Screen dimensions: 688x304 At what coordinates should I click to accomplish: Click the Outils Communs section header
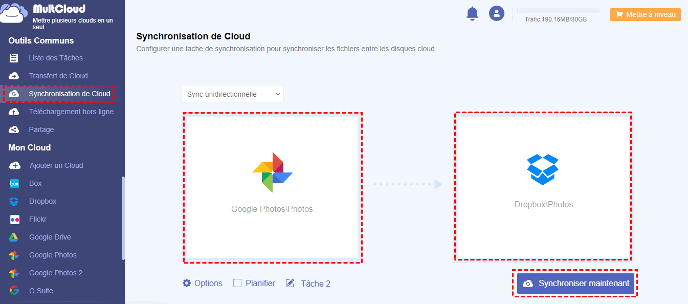pyautogui.click(x=41, y=40)
